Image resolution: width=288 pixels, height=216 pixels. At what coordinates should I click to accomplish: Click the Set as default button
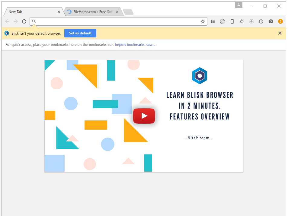(x=80, y=33)
